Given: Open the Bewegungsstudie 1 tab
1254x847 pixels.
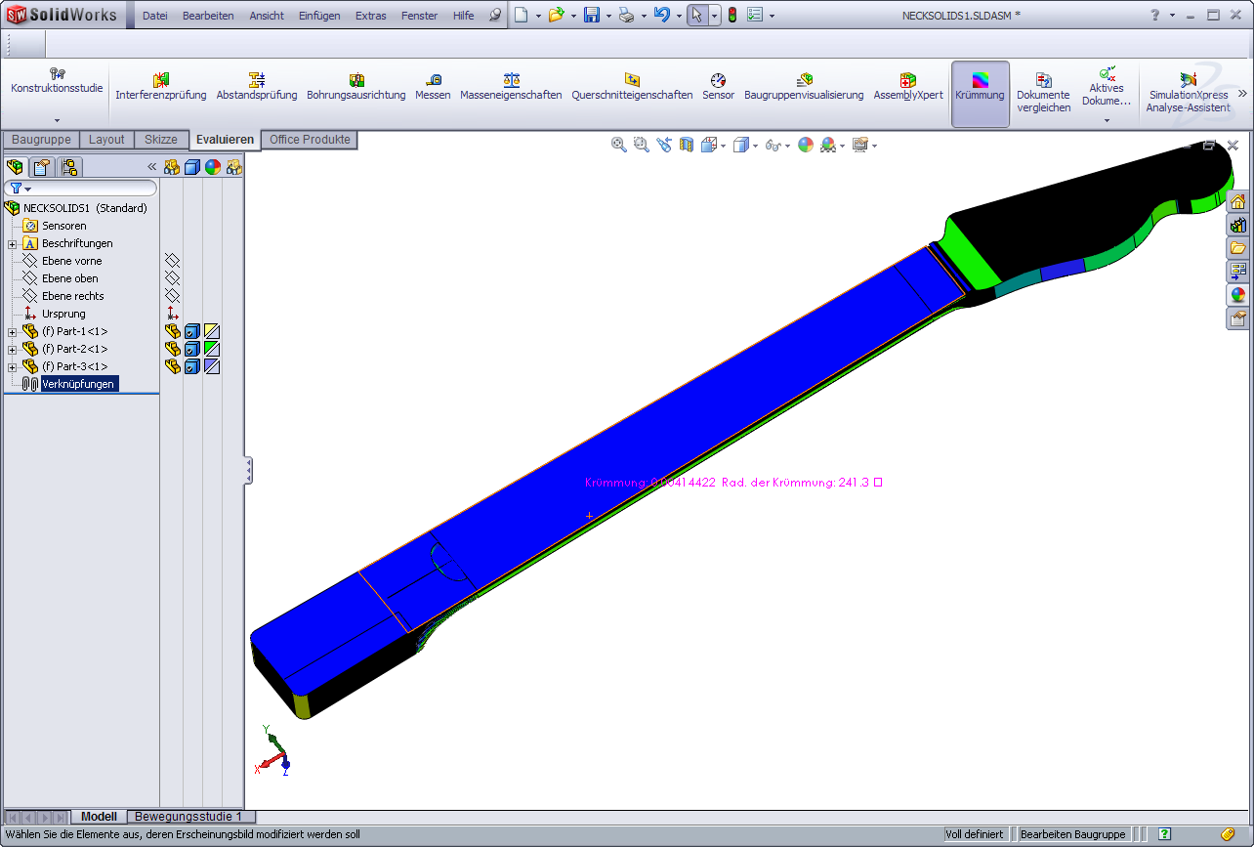Looking at the screenshot, I should [190, 817].
